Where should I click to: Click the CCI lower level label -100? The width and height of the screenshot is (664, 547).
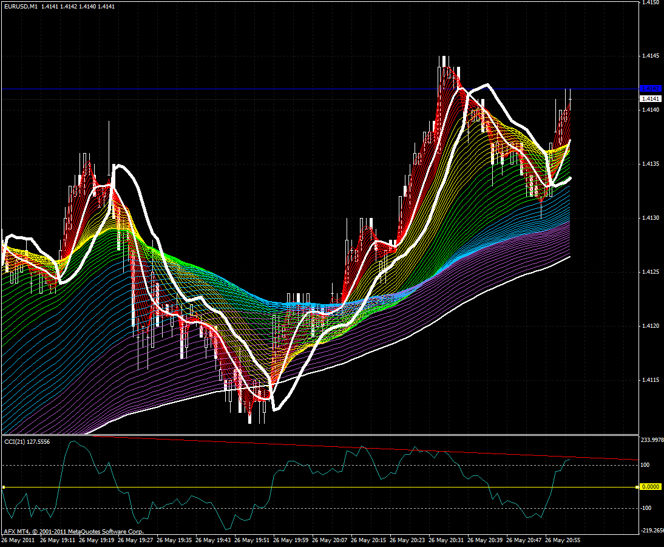pyautogui.click(x=645, y=508)
